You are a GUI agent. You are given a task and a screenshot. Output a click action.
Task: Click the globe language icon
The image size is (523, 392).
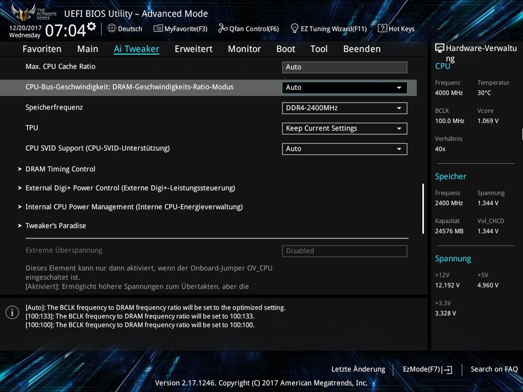tap(112, 28)
